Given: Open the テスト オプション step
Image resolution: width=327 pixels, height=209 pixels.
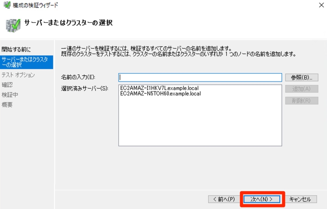Looking at the screenshot, I should point(18,75).
